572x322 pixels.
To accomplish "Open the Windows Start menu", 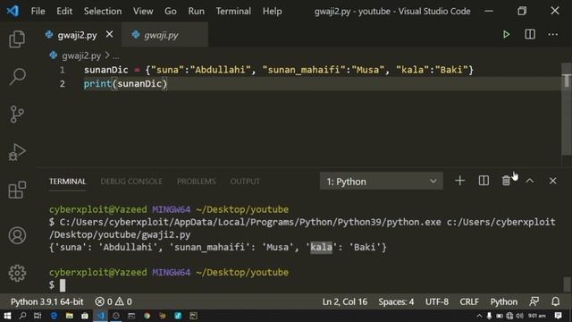I will (x=7, y=316).
